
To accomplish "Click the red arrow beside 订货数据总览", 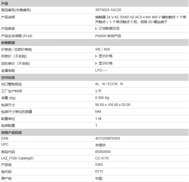I will (96, 29).
